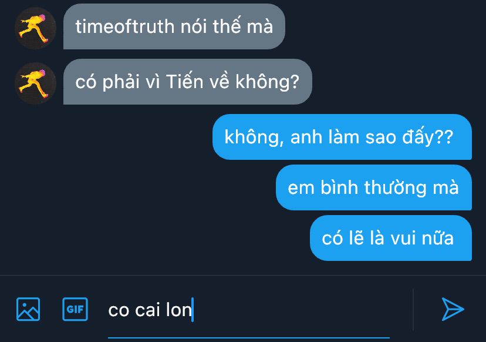Send the message with paper plane icon
Viewport: 486px width, 342px height.
(453, 309)
